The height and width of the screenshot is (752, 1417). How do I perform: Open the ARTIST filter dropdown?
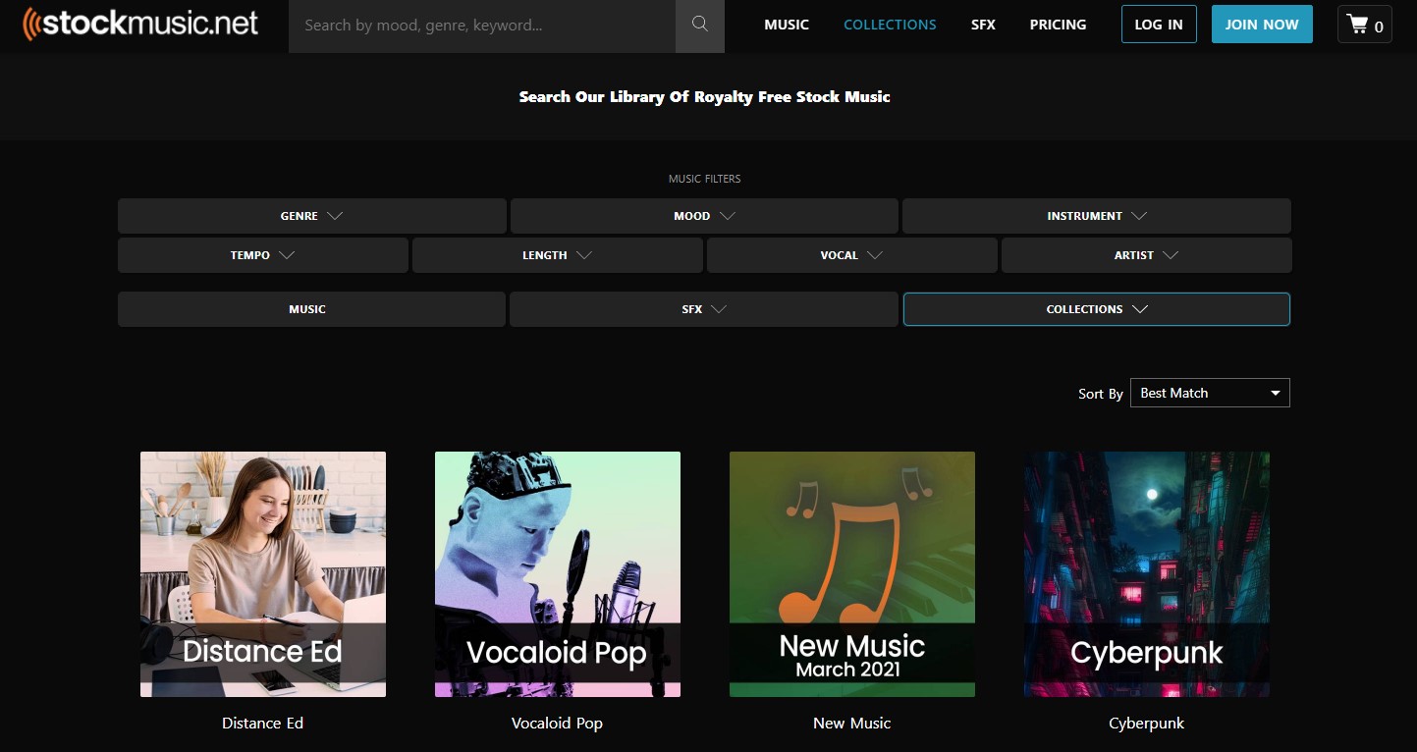coord(1146,255)
